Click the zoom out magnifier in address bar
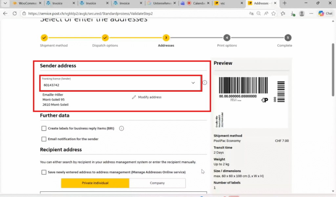Image resolution: width=336 pixels, height=197 pixels. point(259,14)
